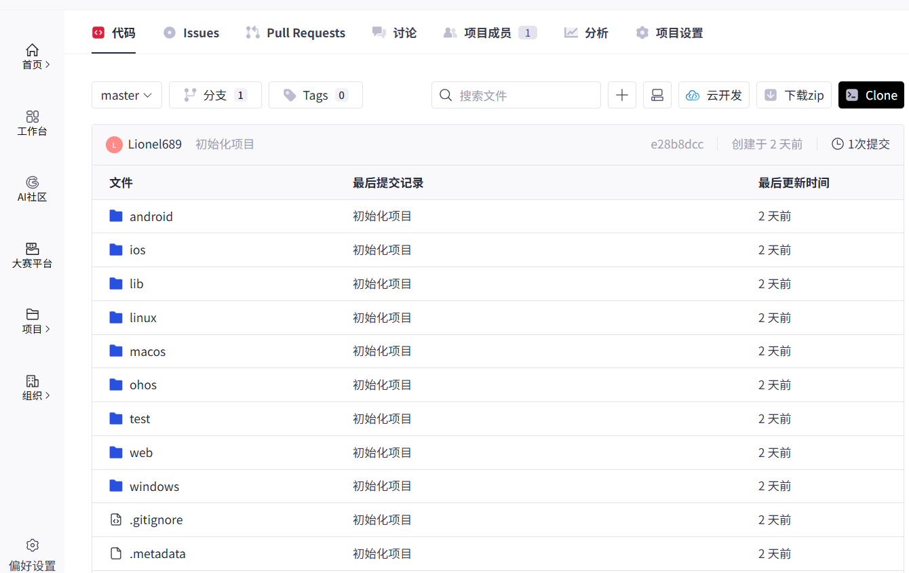The height and width of the screenshot is (573, 909).
Task: Click the magnifier icon in search box
Action: tap(446, 95)
